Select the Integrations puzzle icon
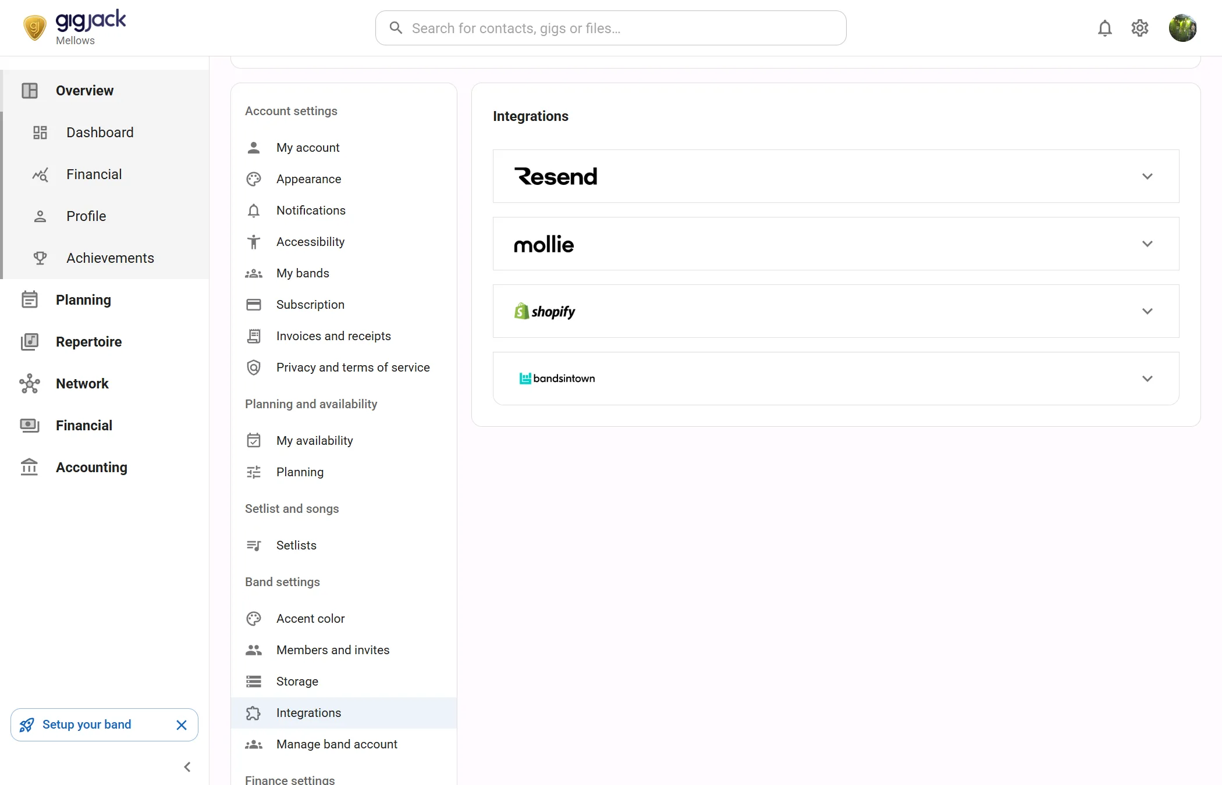This screenshot has height=785, width=1222. pyautogui.click(x=254, y=713)
